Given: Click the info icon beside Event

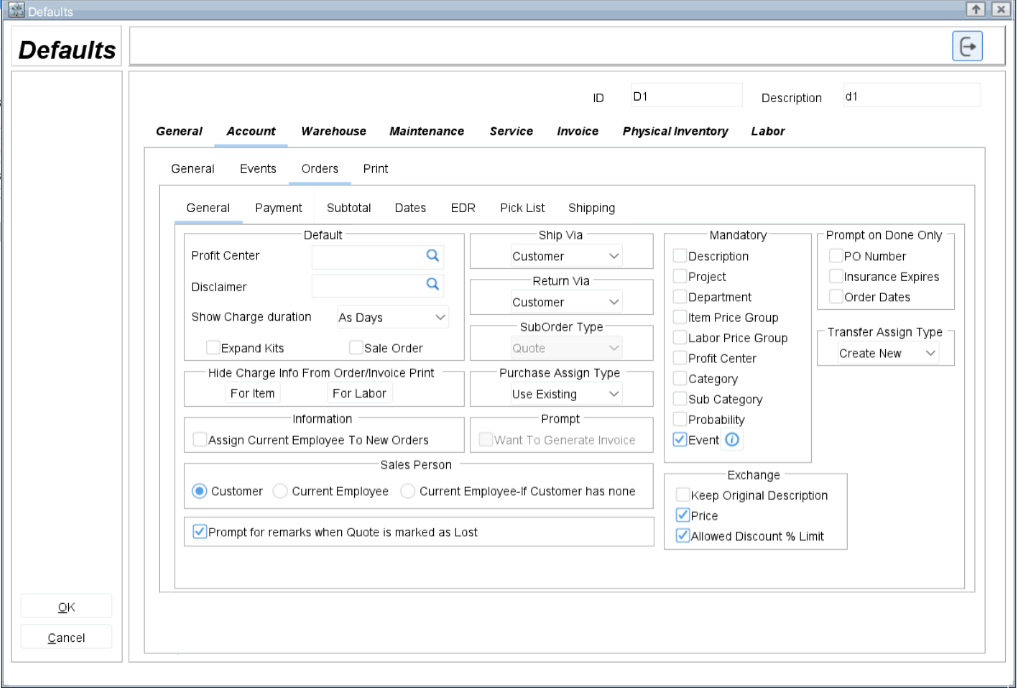Looking at the screenshot, I should [x=732, y=440].
